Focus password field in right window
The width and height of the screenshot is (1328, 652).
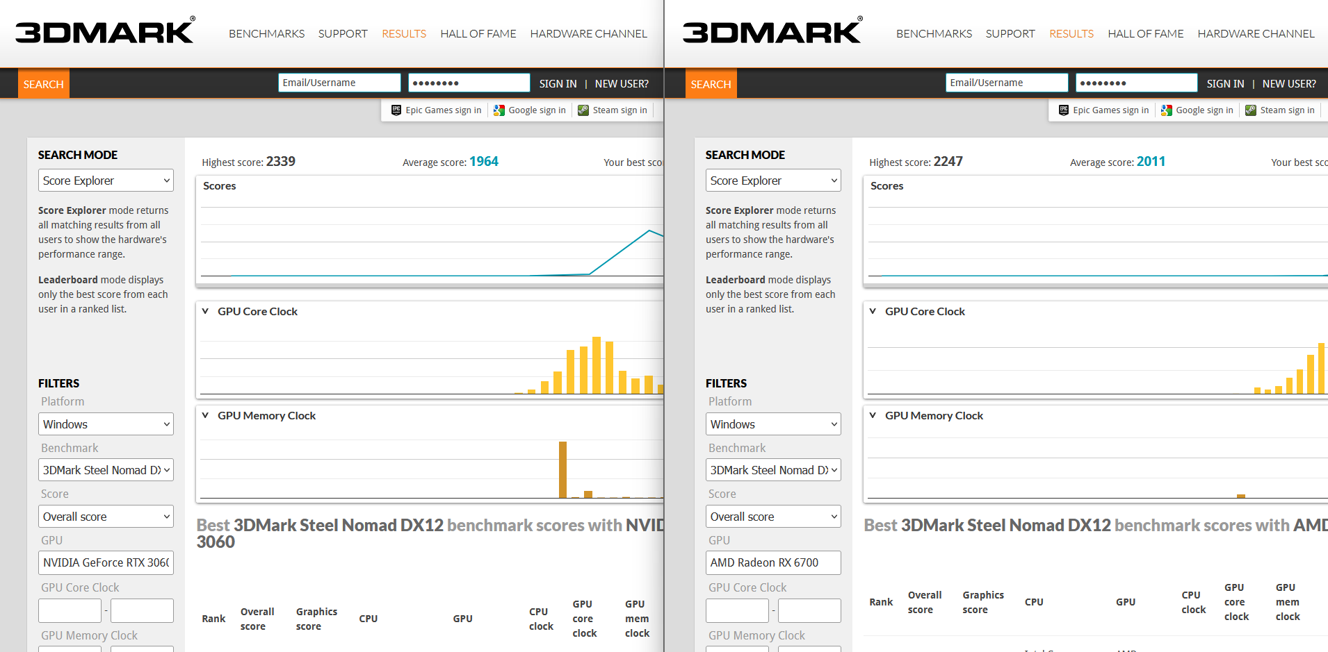coord(1137,83)
